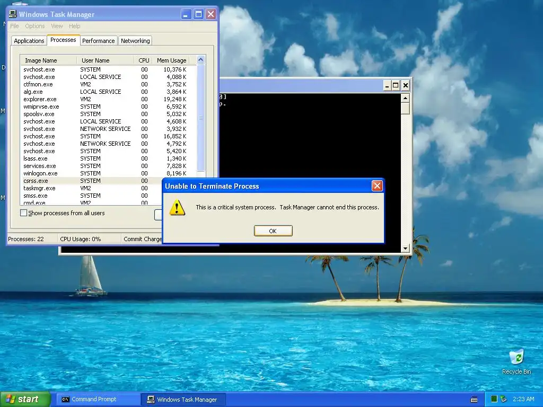This screenshot has height=407, width=543.
Task: Close the Unable to Terminate Process dialog
Action: click(377, 186)
